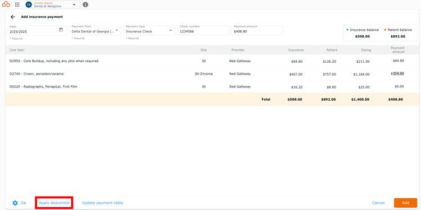Viewport: 421px width, 210px height.
Task: Click the orange Add button
Action: [405, 203]
